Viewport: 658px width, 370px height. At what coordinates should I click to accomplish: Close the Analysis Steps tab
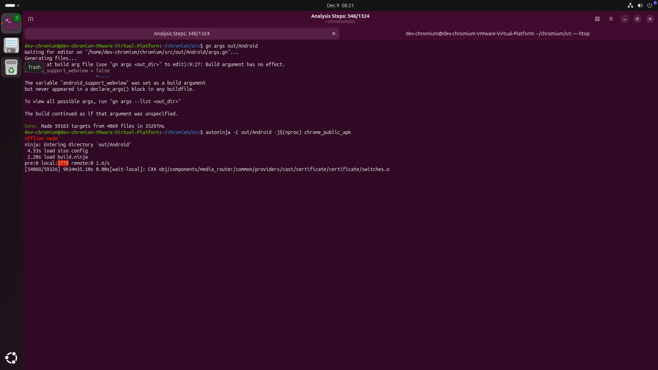point(333,34)
